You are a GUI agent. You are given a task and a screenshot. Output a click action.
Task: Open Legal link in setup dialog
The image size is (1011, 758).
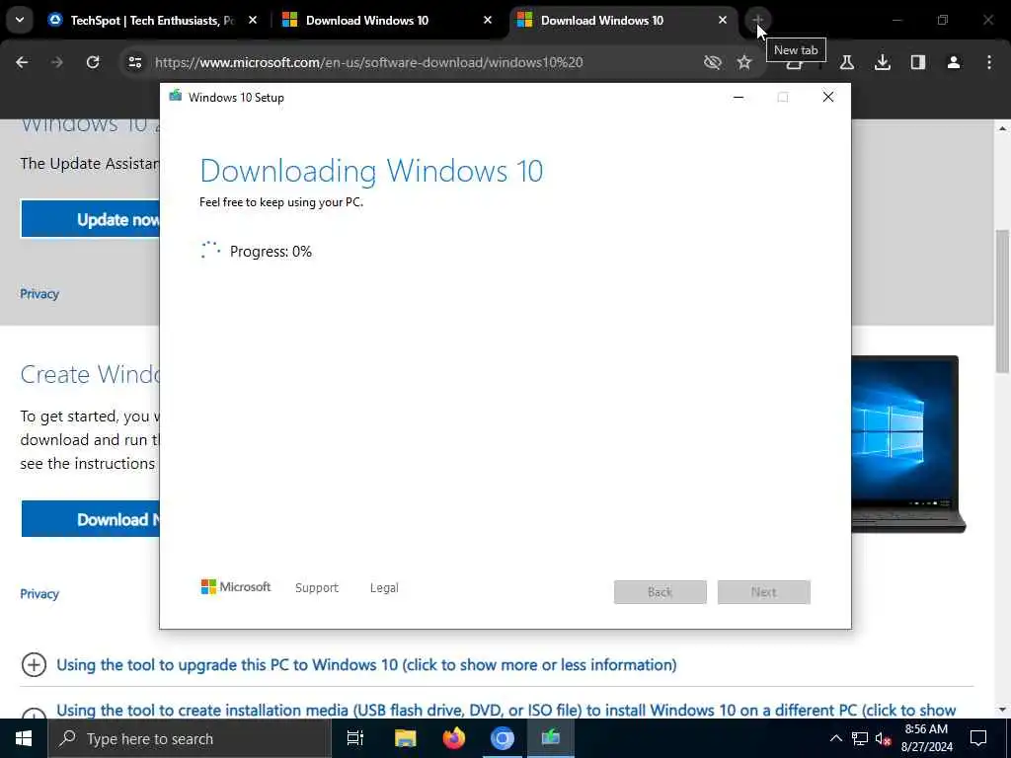pyautogui.click(x=384, y=587)
